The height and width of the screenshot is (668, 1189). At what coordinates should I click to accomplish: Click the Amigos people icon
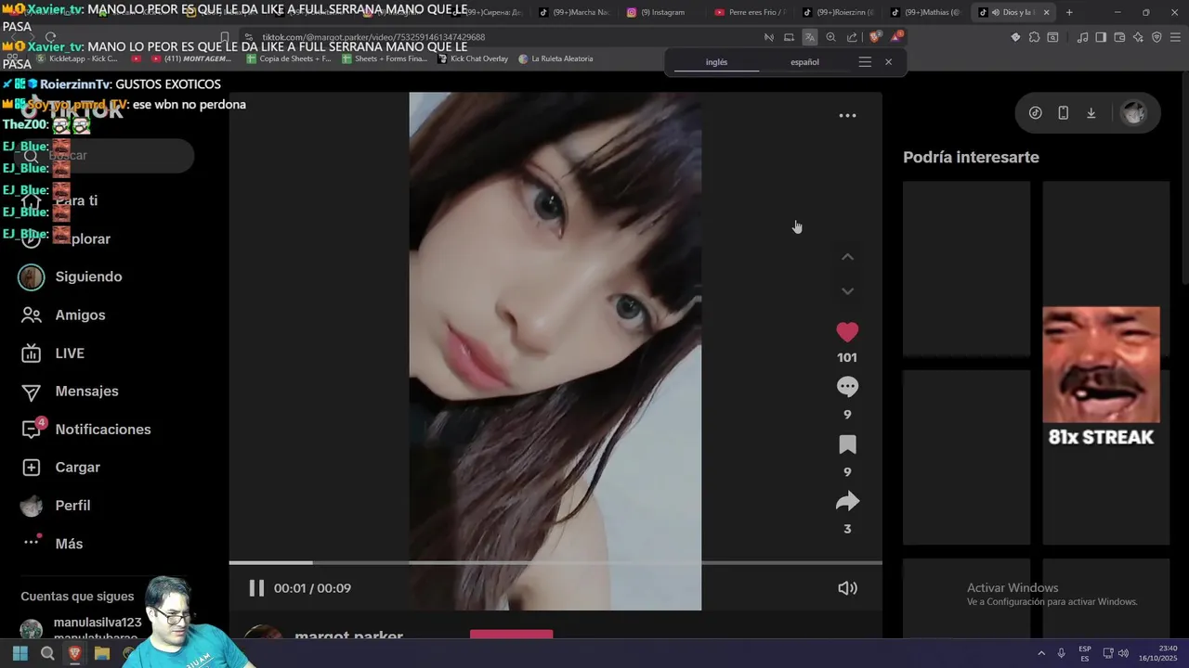[31, 315]
